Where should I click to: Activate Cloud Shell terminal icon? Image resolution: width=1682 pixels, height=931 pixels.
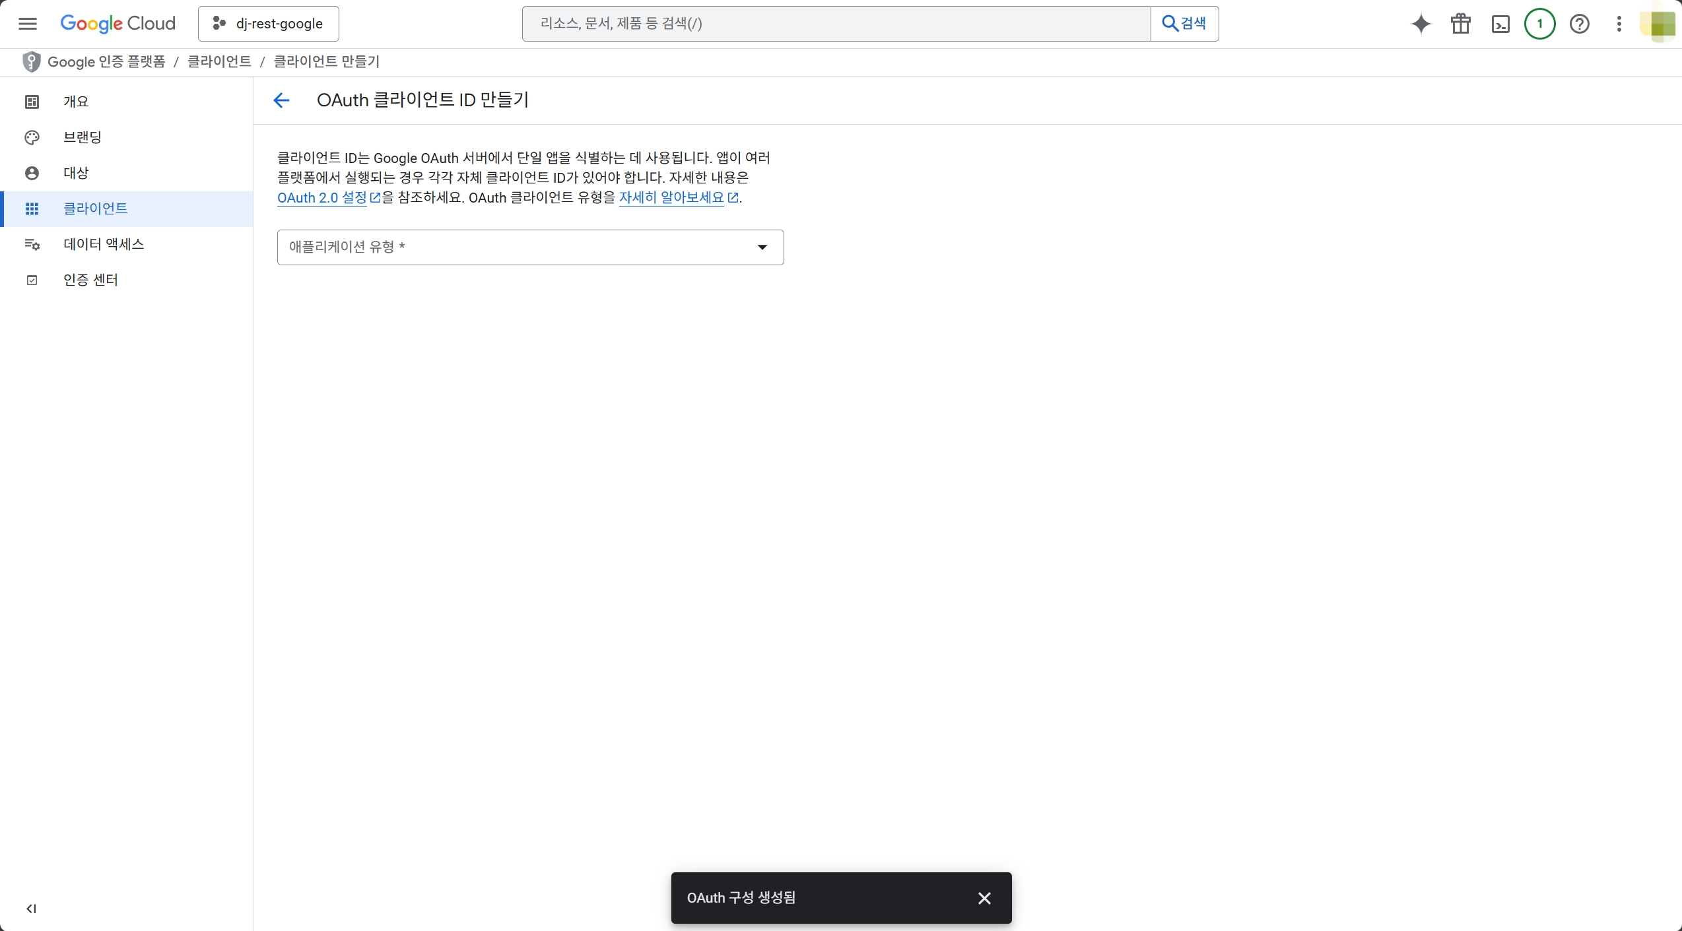click(1500, 24)
